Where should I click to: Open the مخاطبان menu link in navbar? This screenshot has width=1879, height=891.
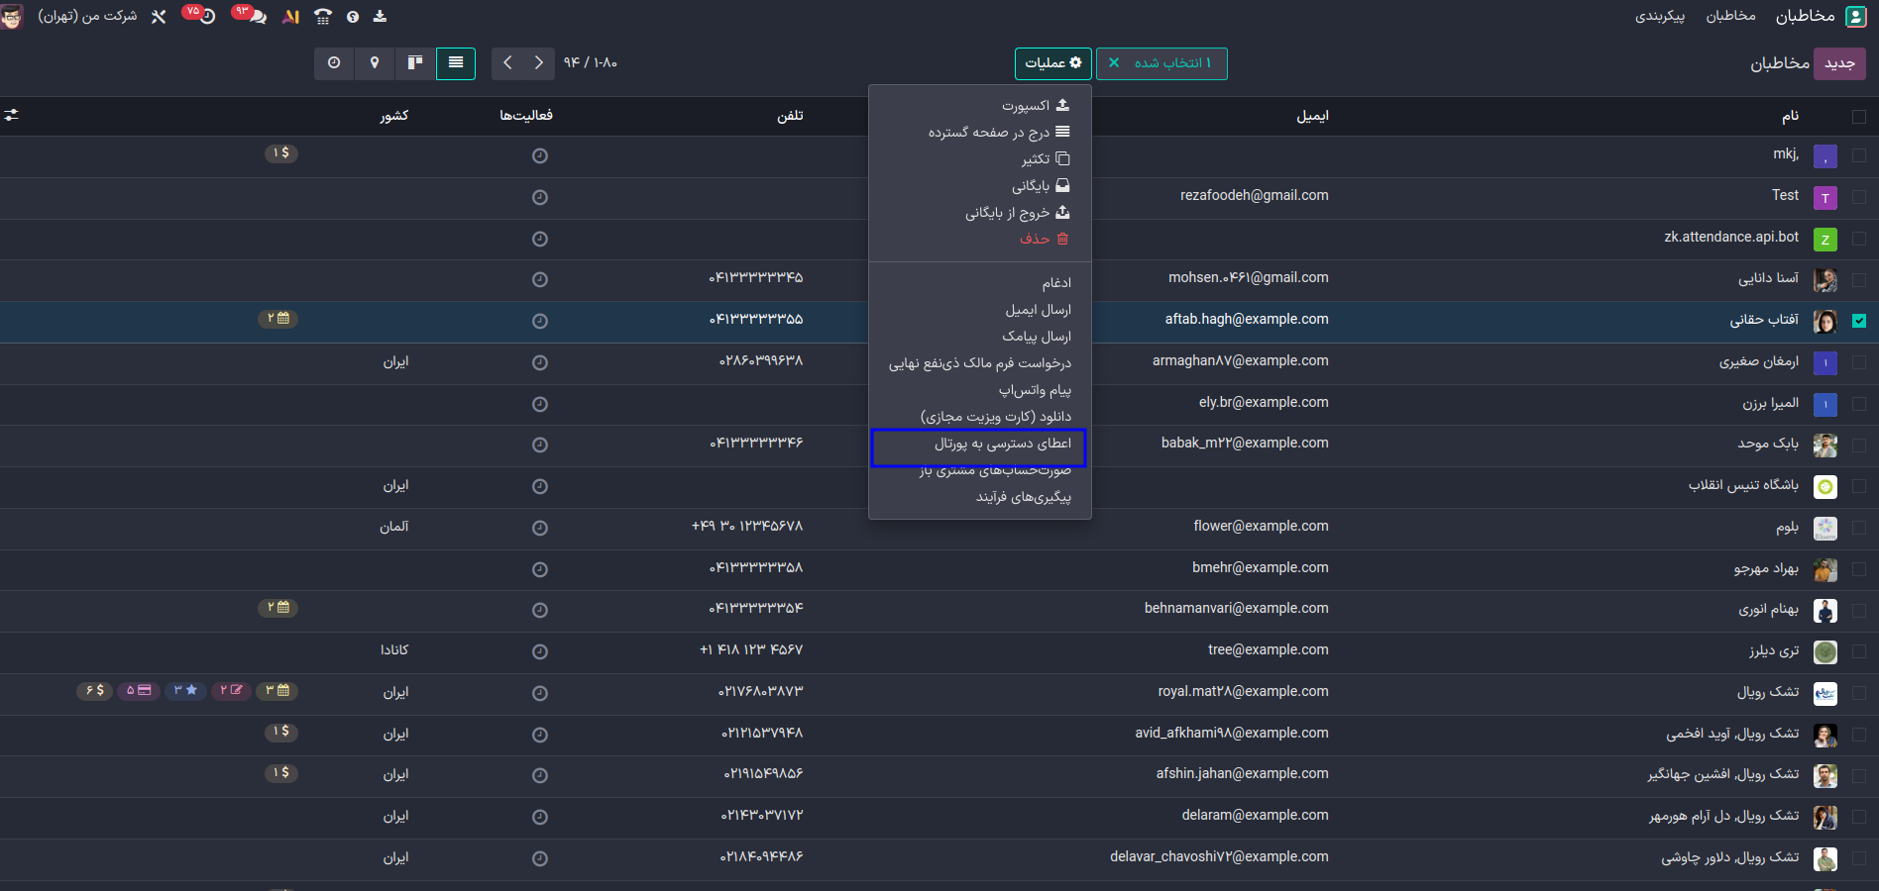coord(1730,16)
